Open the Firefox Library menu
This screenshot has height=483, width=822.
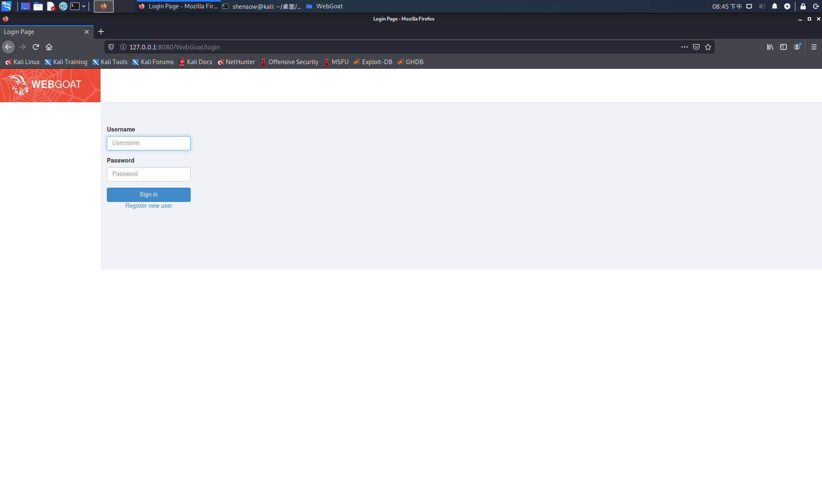pyautogui.click(x=770, y=47)
